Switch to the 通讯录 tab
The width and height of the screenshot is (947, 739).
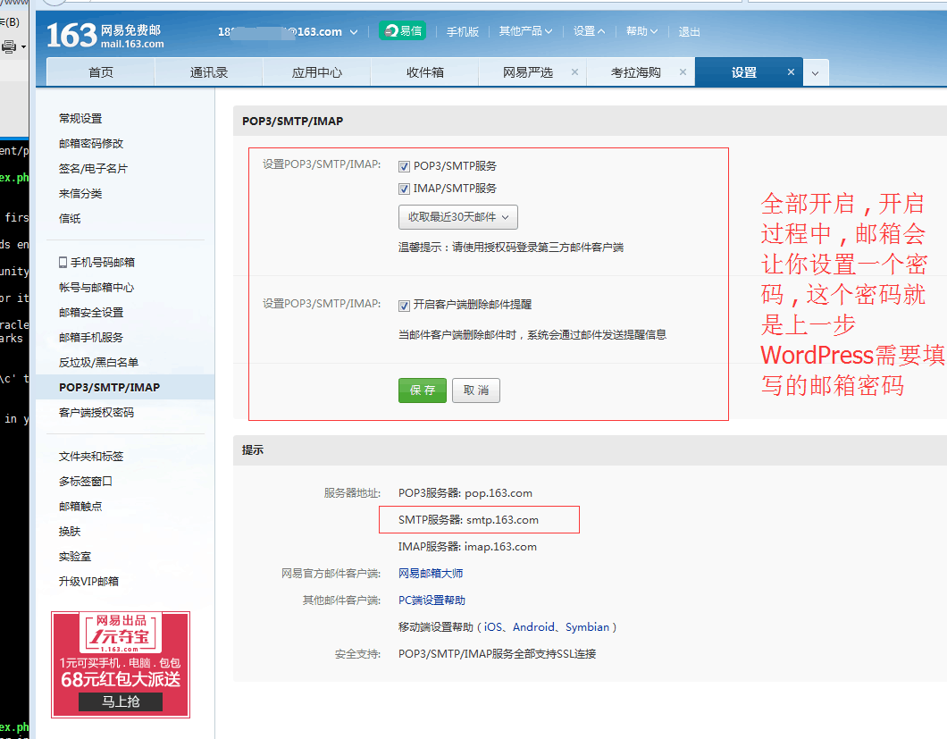click(x=208, y=72)
